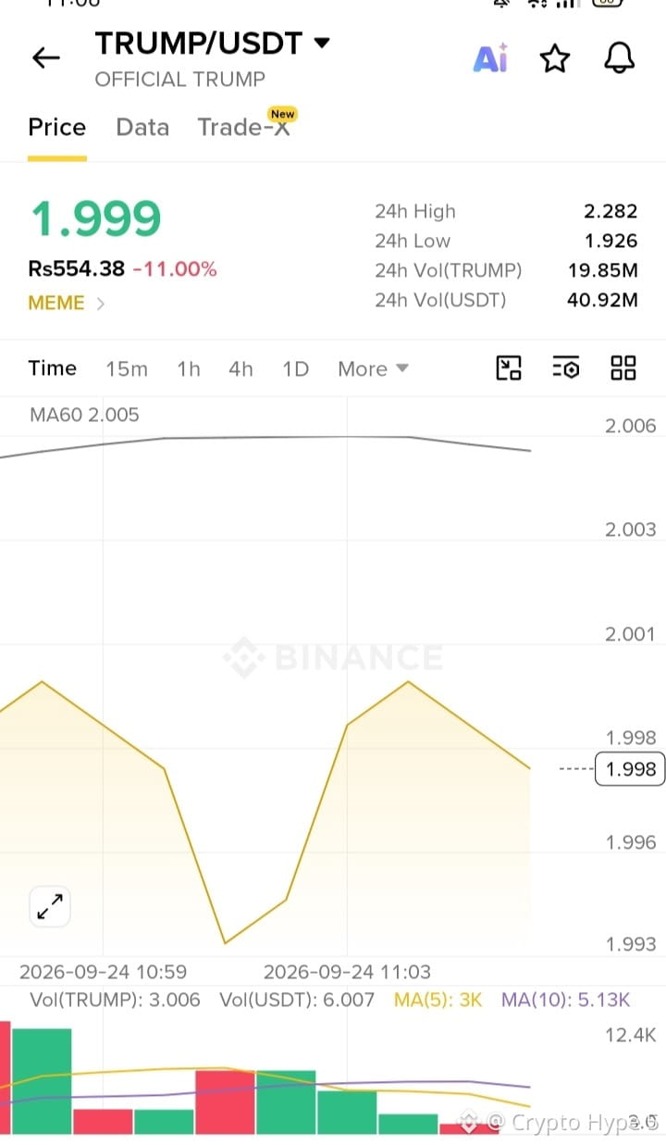Switch to the Trade-X tab
The width and height of the screenshot is (666, 1145).
coord(244,127)
